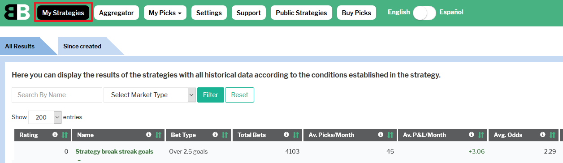The image size is (563, 163).
Task: Switch to the Since created tab
Action: point(82,46)
